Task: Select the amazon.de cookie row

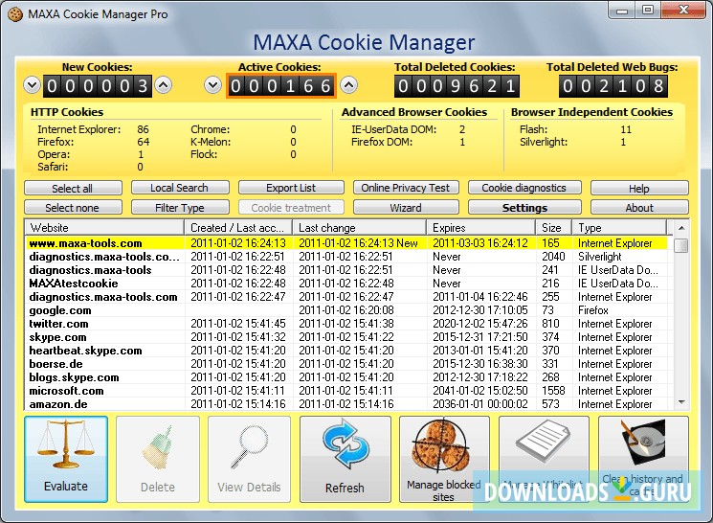Action: pos(346,404)
